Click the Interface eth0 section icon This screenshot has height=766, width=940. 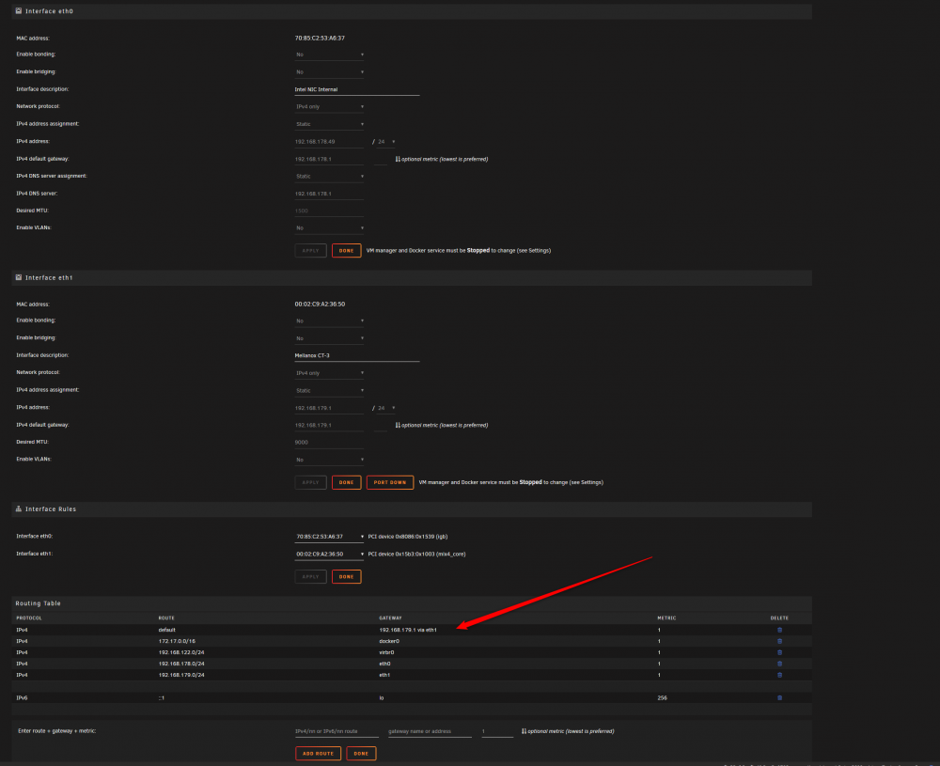19,10
